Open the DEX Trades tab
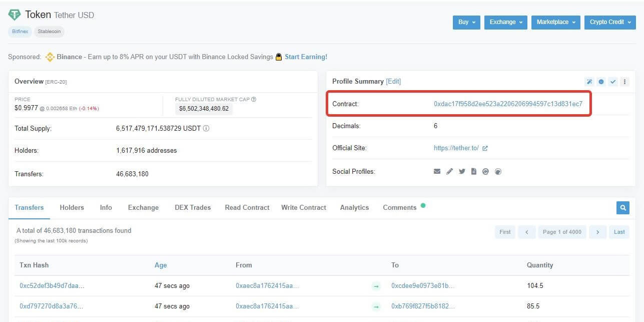Viewport: 644px width, 322px height. point(193,207)
